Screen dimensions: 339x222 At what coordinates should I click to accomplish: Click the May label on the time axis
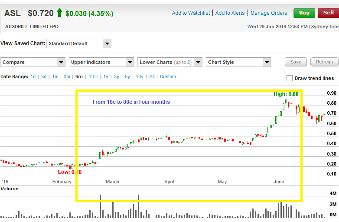222,182
